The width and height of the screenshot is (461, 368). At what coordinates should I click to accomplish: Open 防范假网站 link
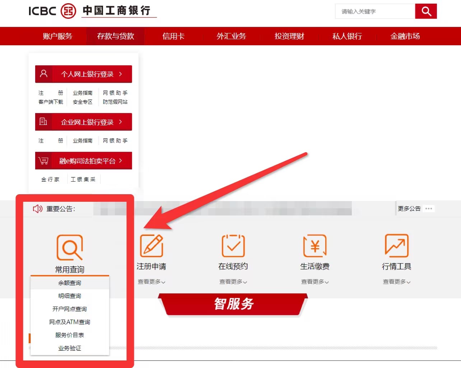(x=115, y=102)
